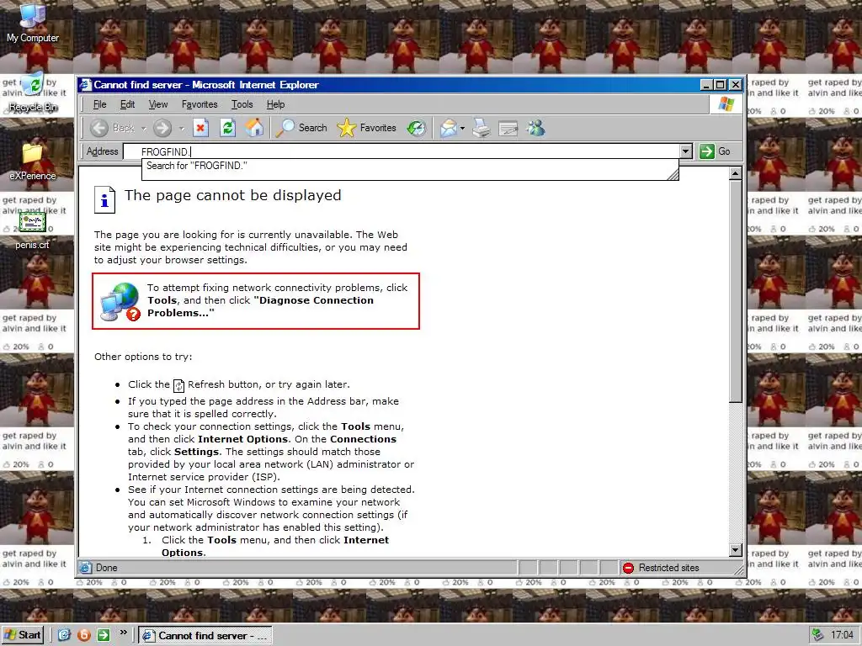Stop page loading with red X
Viewport: 862px width, 646px height.
click(x=200, y=128)
